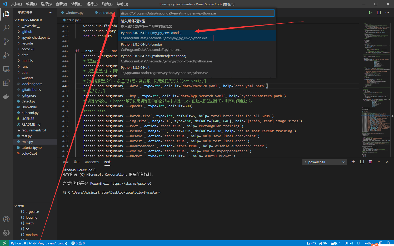Open editor more actions ellipsis
The height and width of the screenshot is (246, 394).
387,13
